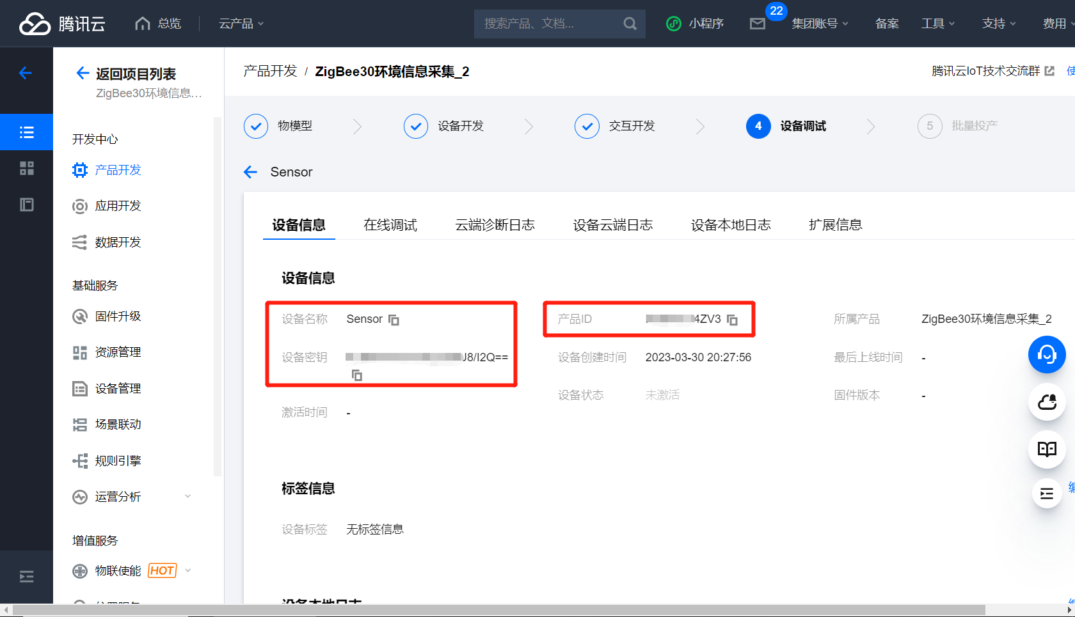This screenshot has width=1075, height=617.
Task: Open the floating documentation book icon
Action: click(x=1047, y=449)
